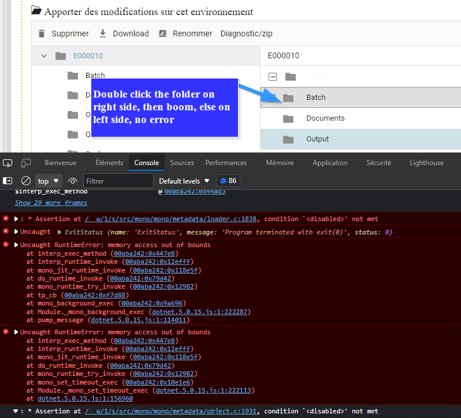Click the Supprimer trash icon
The image size is (461, 418).
[41, 33]
